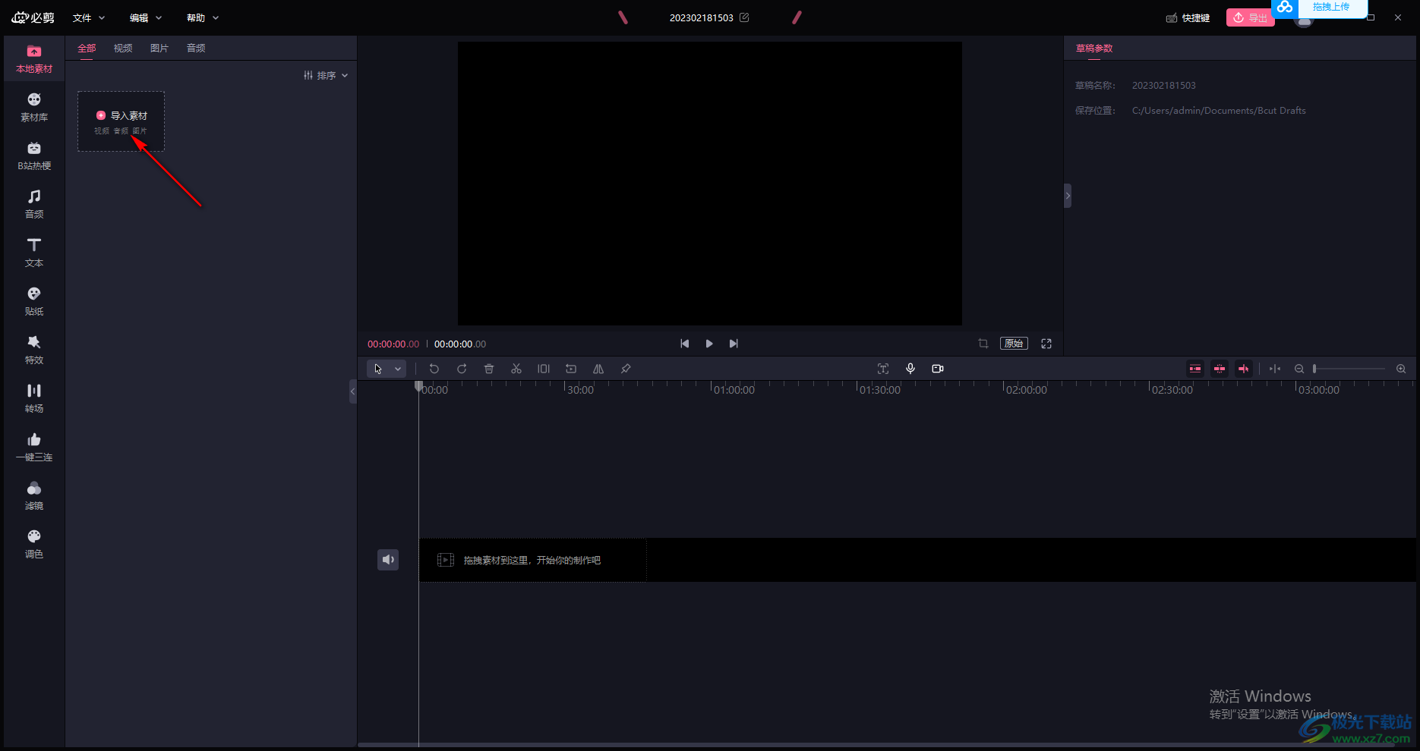Click the zoom in magnifier icon
The height and width of the screenshot is (751, 1420).
1401,369
